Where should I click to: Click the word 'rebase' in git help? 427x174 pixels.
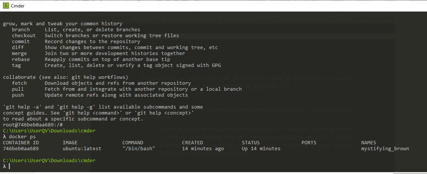(x=21, y=59)
